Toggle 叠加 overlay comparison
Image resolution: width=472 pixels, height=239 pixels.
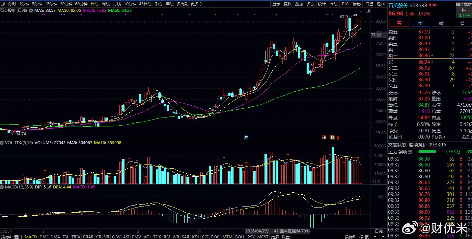(299, 4)
